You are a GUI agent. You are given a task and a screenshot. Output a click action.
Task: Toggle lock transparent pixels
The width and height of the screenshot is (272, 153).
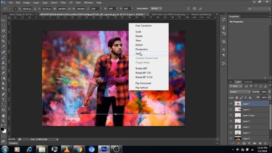(237, 98)
